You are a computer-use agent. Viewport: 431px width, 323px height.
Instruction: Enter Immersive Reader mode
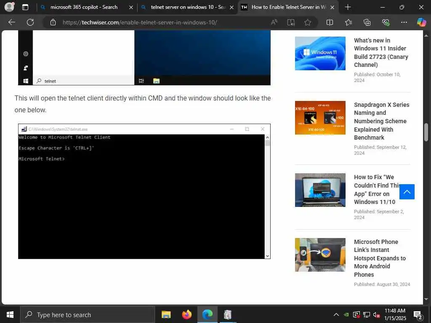click(291, 22)
